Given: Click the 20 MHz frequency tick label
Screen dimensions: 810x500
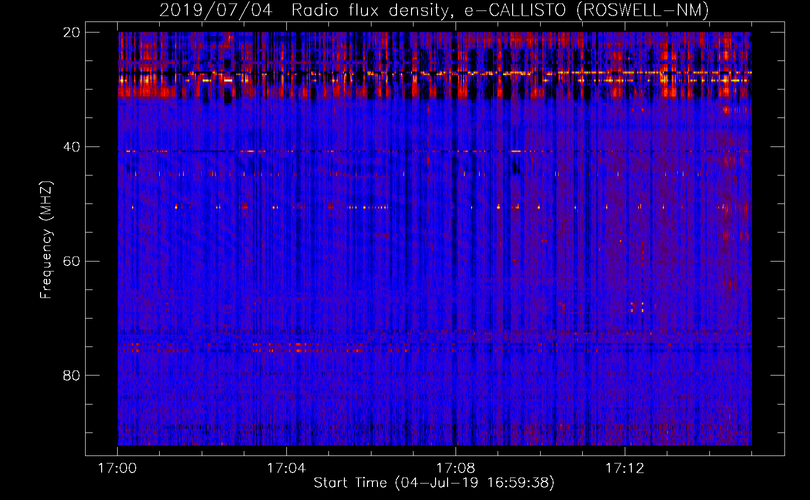Looking at the screenshot, I should click(72, 32).
